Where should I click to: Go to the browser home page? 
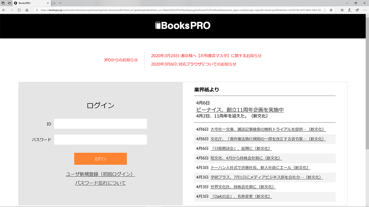(x=27, y=10)
